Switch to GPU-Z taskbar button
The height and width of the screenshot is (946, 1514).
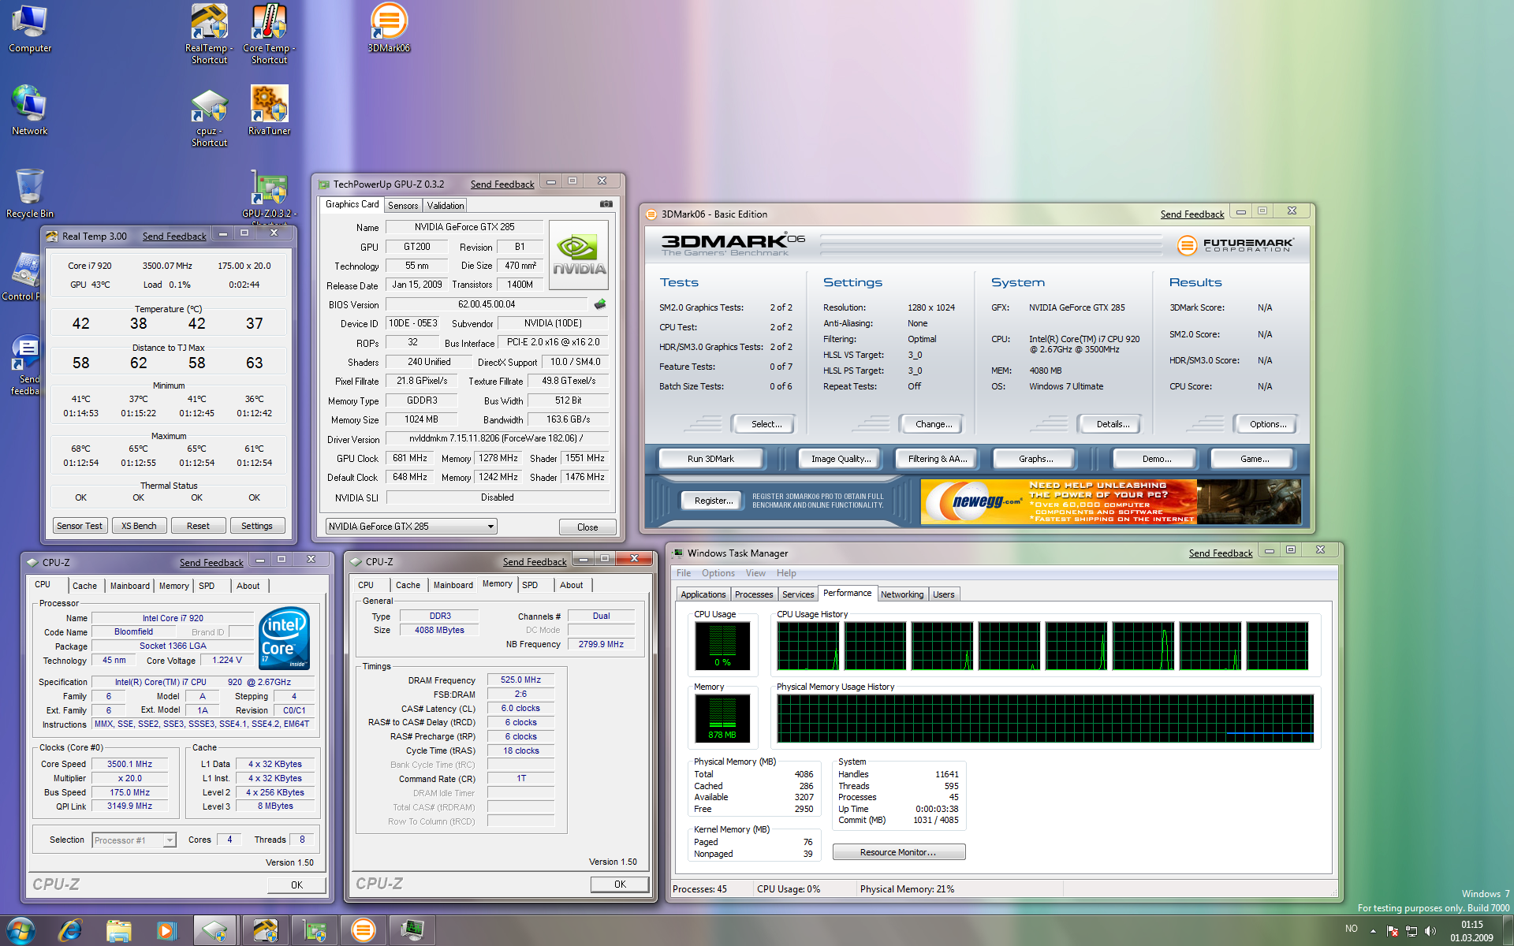pos(315,931)
